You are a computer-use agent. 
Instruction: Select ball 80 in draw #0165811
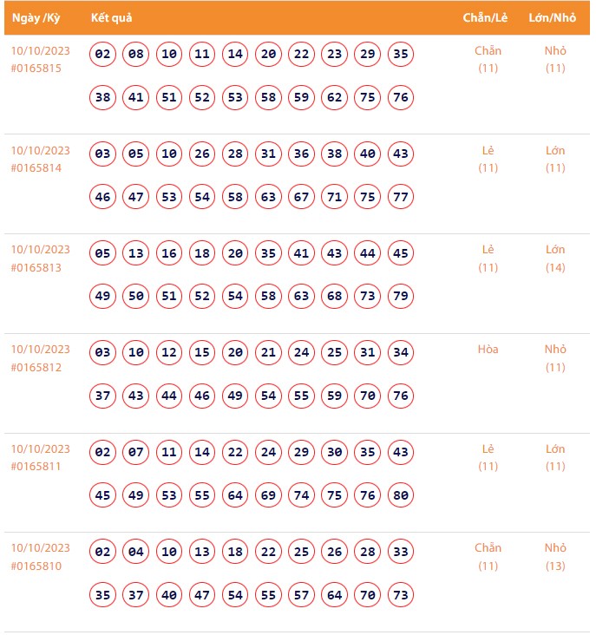click(400, 495)
